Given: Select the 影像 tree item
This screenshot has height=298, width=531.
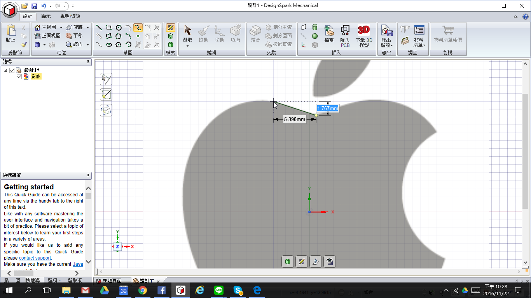Looking at the screenshot, I should 36,76.
